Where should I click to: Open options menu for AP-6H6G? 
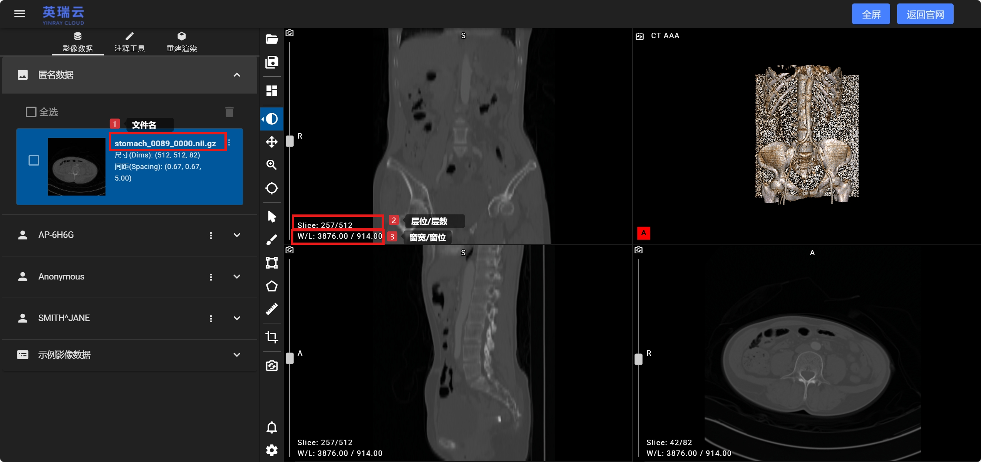pos(211,235)
